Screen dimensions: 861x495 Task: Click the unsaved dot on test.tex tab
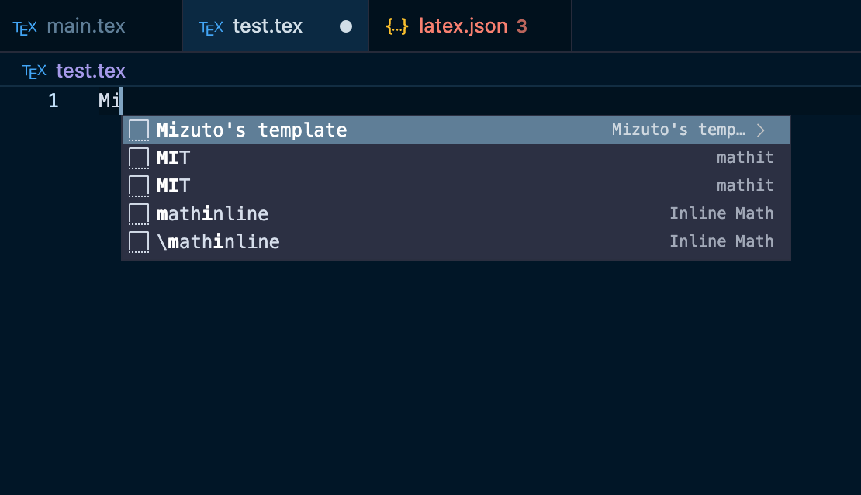[346, 26]
